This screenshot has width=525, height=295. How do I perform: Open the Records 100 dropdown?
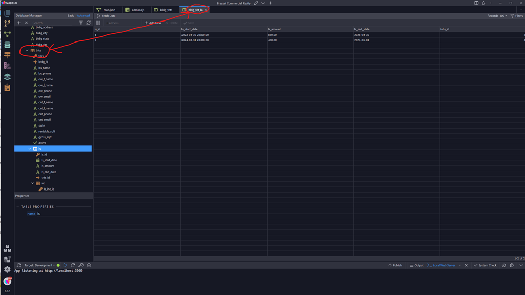497,16
